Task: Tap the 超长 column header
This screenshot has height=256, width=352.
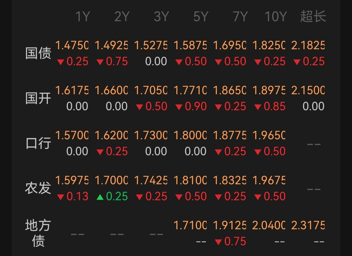Action: (313, 16)
